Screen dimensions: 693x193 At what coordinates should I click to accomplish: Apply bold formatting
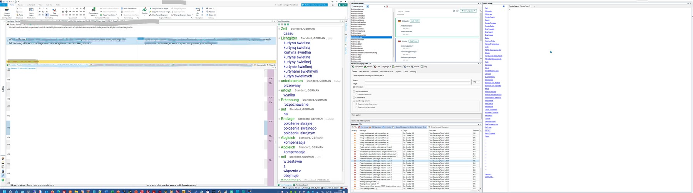point(39,8)
